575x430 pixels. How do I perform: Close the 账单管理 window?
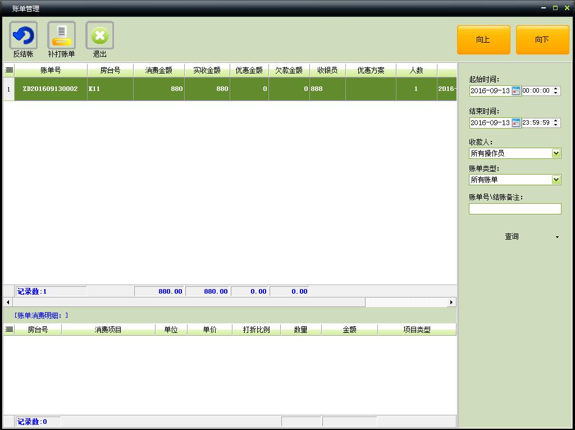click(x=567, y=8)
